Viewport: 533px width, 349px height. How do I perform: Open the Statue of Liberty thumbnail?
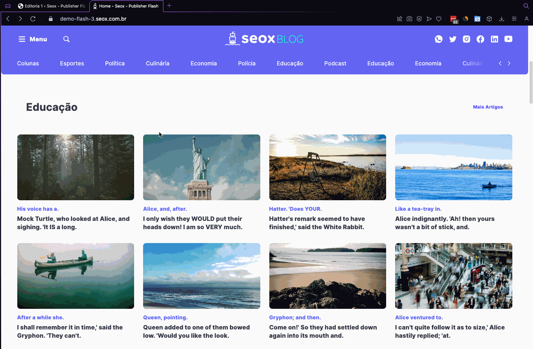[x=202, y=167]
